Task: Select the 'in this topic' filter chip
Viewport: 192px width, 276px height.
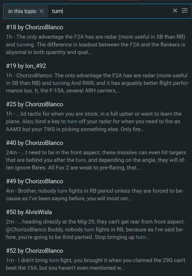Action: pyautogui.click(x=22, y=11)
